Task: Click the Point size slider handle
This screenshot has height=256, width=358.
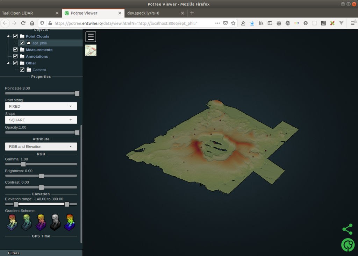Action: pyautogui.click(x=77, y=93)
